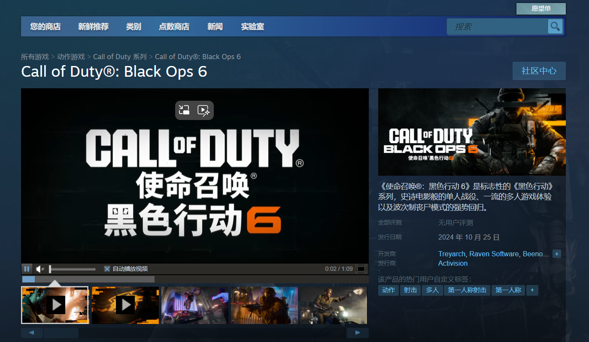Expand more user tags via the plus button
The width and height of the screenshot is (589, 342).
click(532, 290)
